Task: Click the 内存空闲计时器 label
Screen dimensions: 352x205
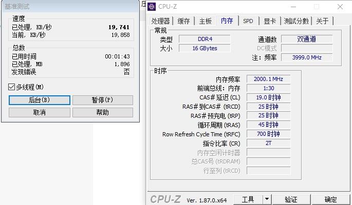Action: 219,153
